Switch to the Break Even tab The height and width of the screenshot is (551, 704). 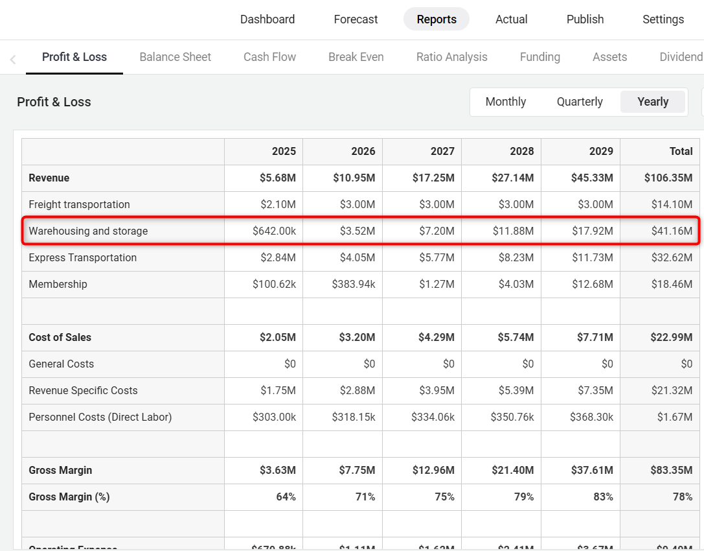tap(356, 57)
